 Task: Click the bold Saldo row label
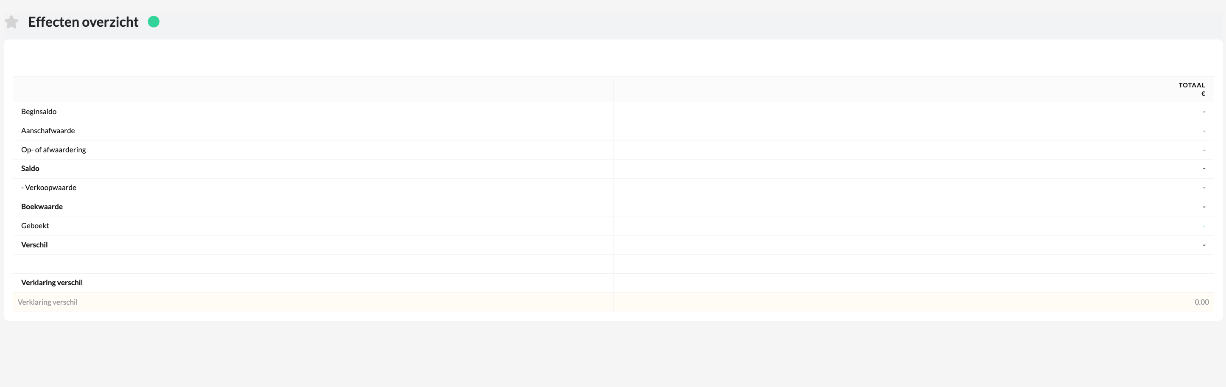[30, 168]
